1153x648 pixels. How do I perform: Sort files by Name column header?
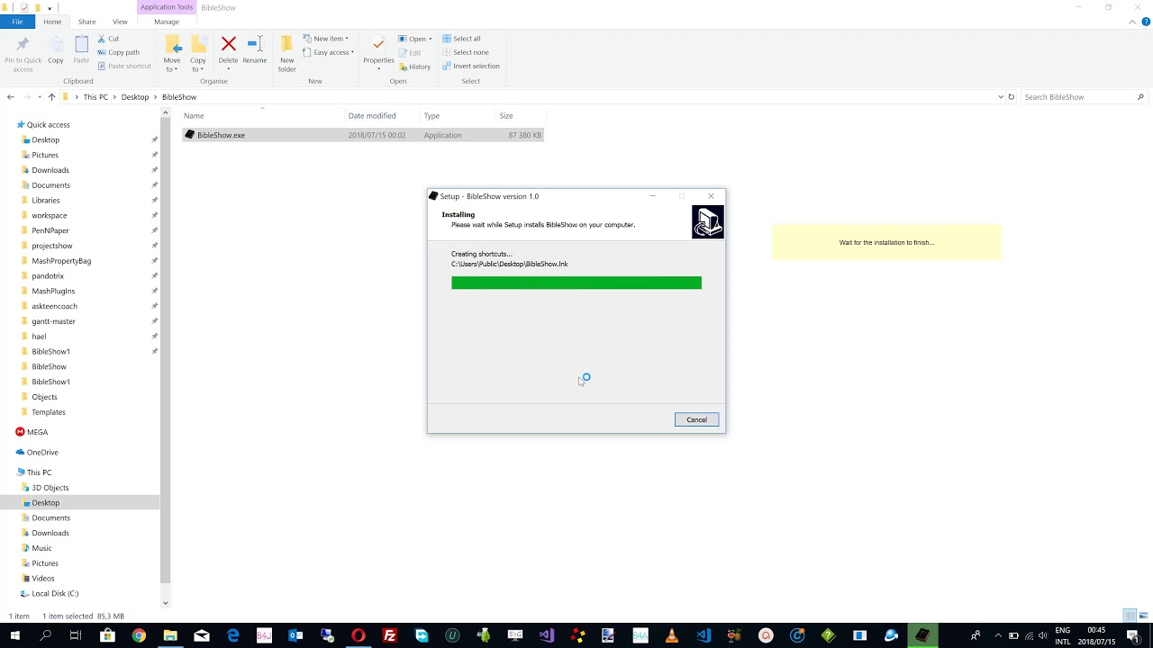click(x=263, y=116)
